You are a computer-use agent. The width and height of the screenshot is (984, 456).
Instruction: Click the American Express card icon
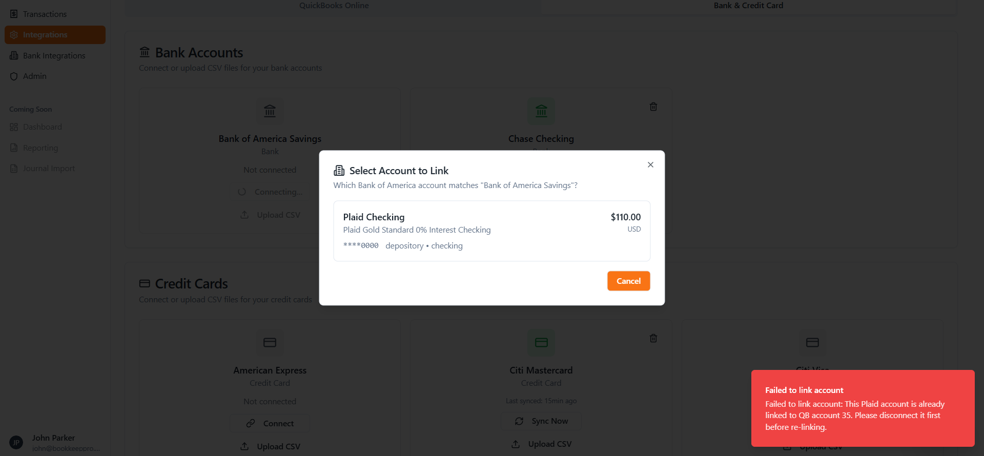(270, 342)
